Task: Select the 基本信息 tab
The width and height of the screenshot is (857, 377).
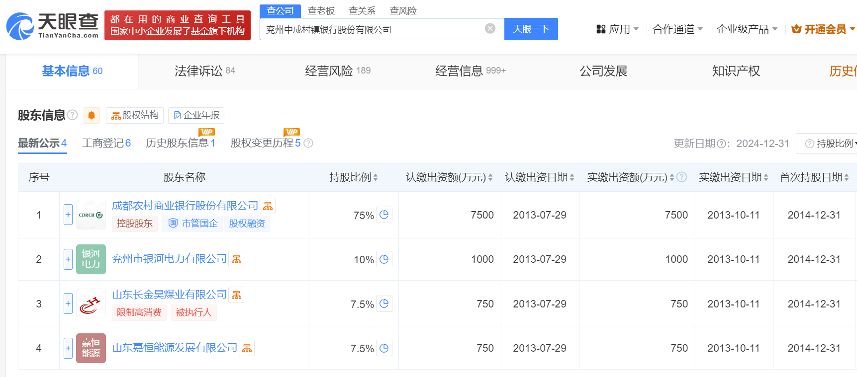Action: point(72,71)
